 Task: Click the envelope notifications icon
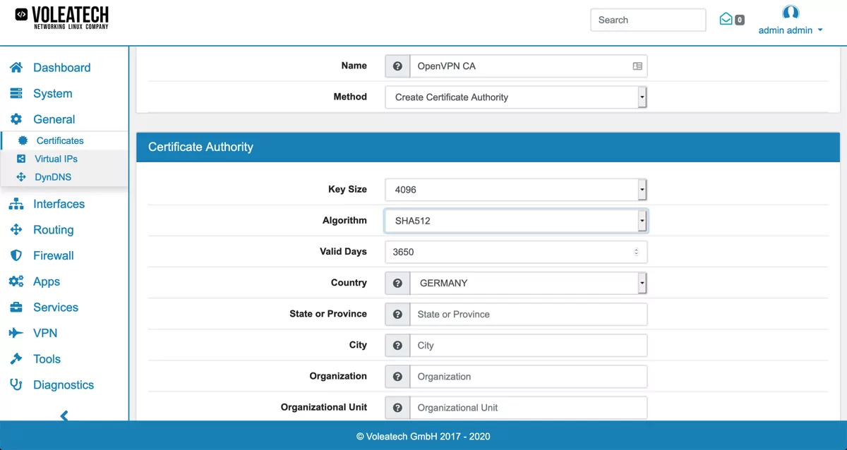pos(726,20)
